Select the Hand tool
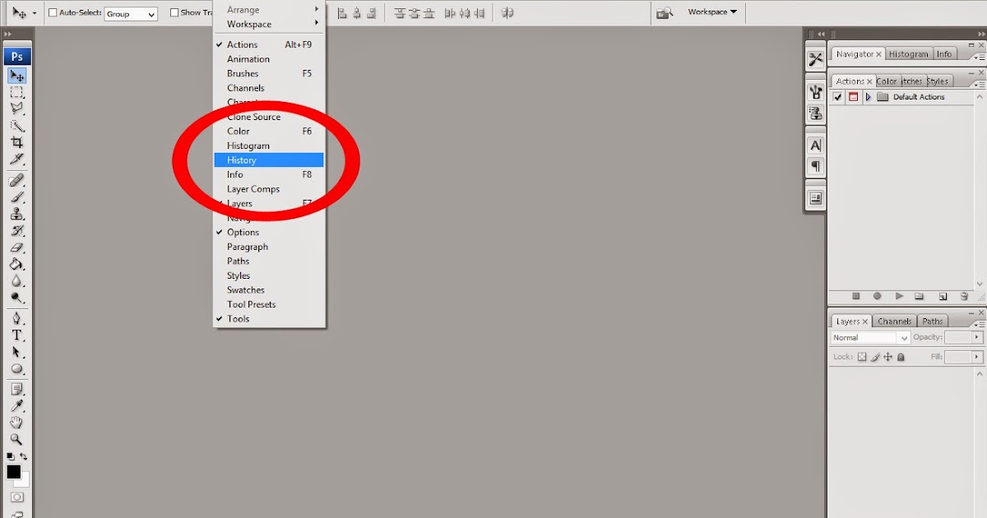Image resolution: width=987 pixels, height=518 pixels. [x=17, y=423]
